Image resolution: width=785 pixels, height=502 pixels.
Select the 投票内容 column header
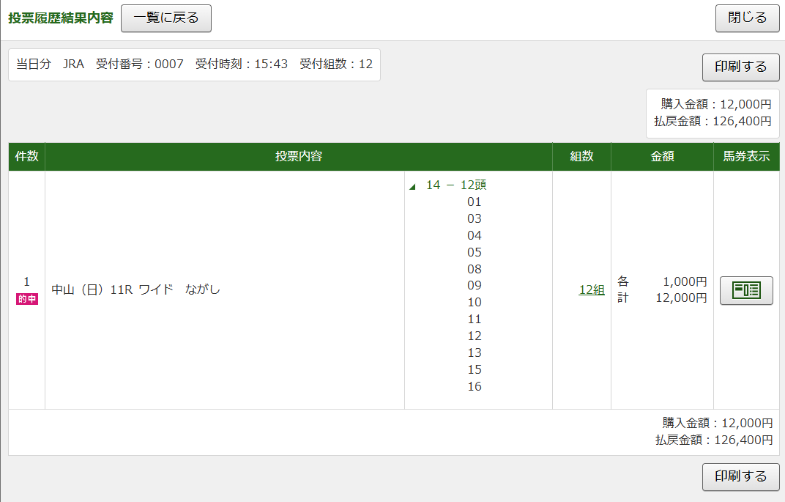click(x=298, y=156)
